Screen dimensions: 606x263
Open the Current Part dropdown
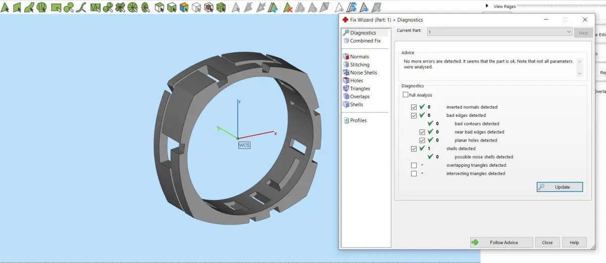click(499, 32)
